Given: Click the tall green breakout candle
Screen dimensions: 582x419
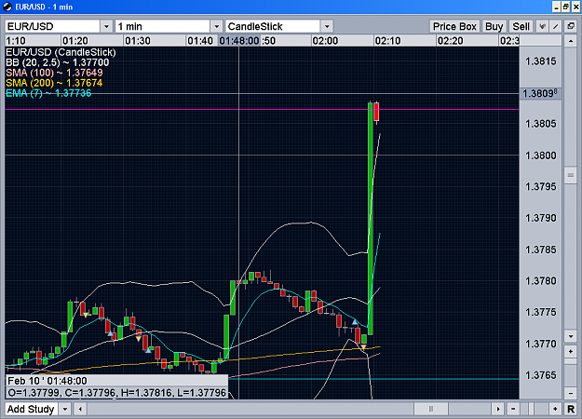Looking at the screenshot, I should tap(370, 218).
